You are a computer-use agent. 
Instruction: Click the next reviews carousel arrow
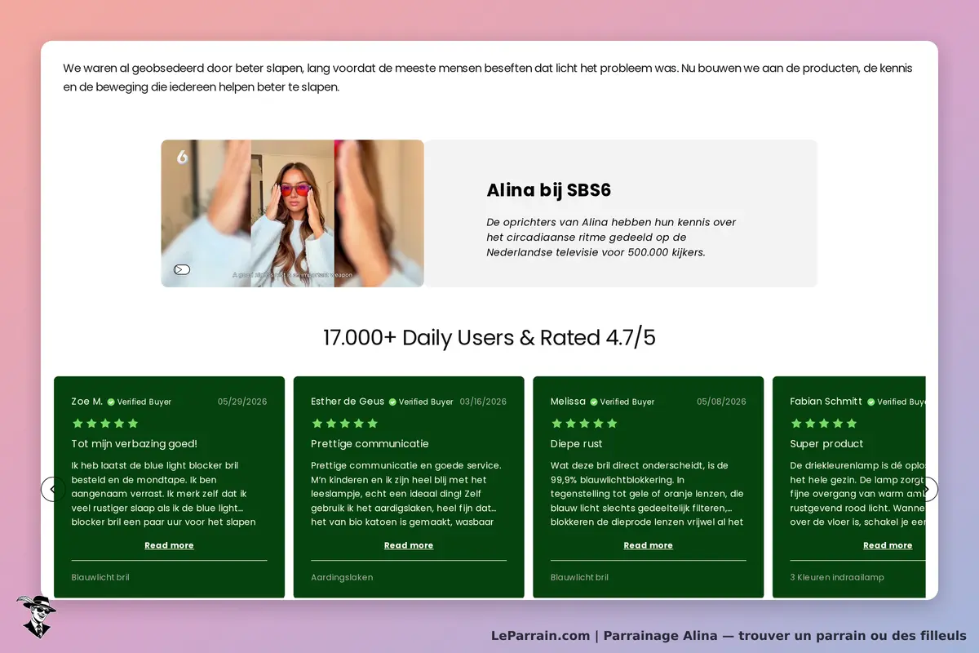point(927,489)
